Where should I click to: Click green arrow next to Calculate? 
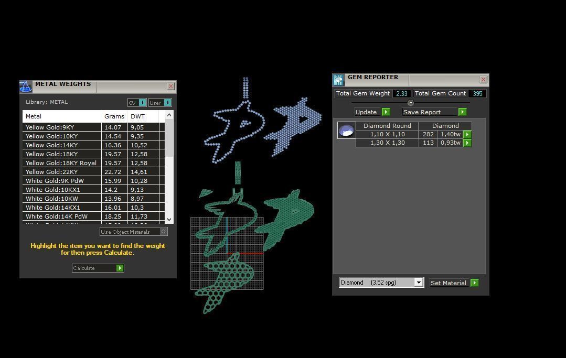point(120,268)
